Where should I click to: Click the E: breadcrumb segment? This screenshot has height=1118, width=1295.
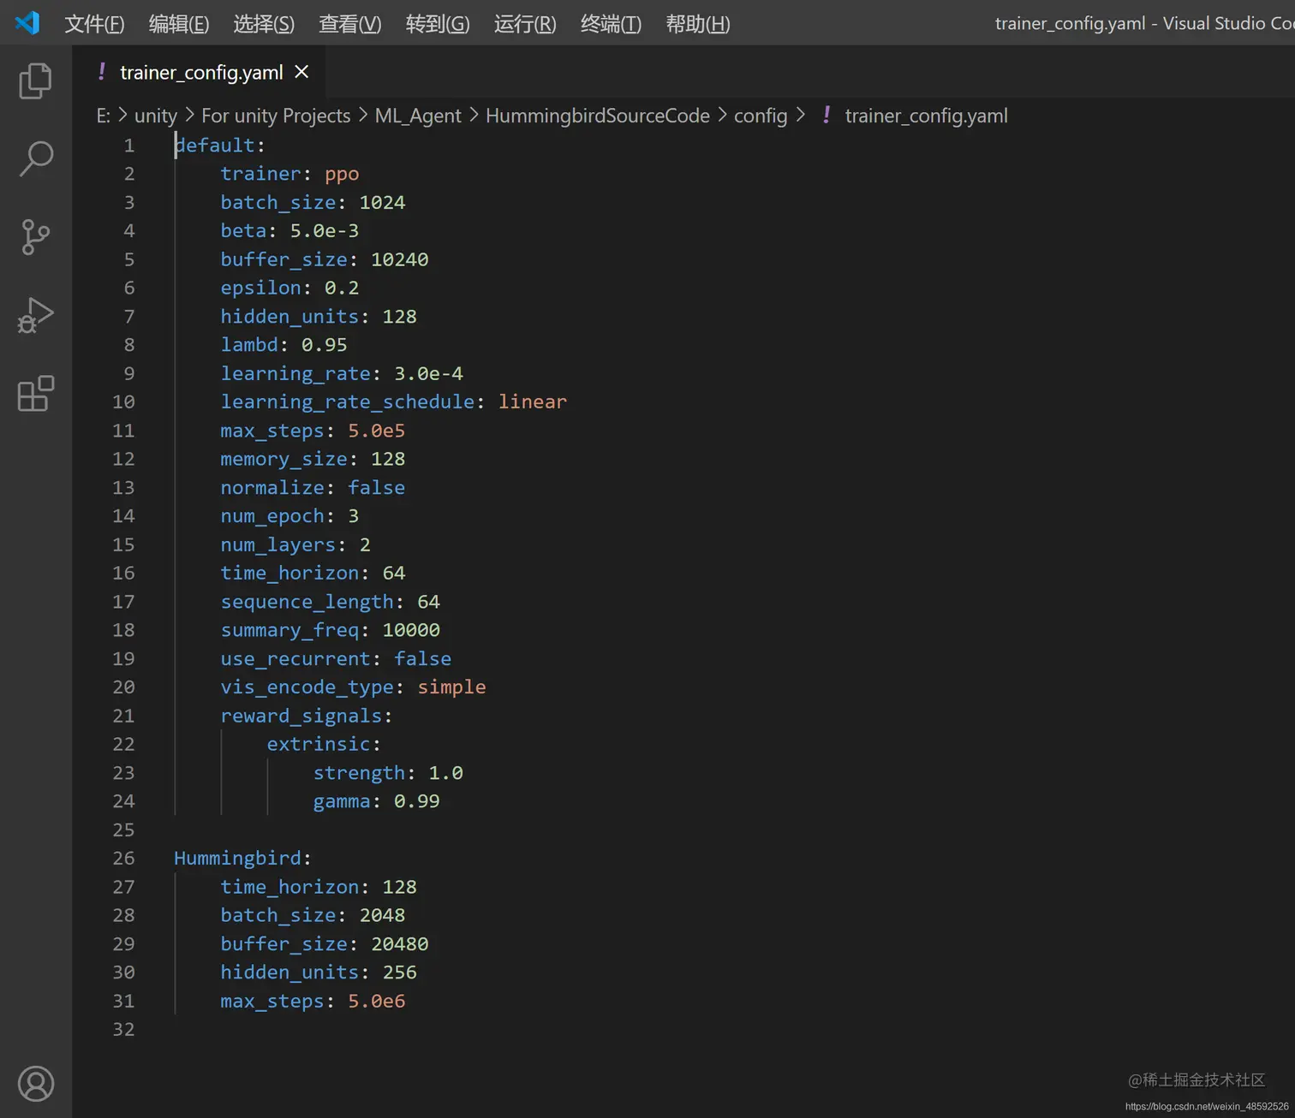tap(104, 116)
